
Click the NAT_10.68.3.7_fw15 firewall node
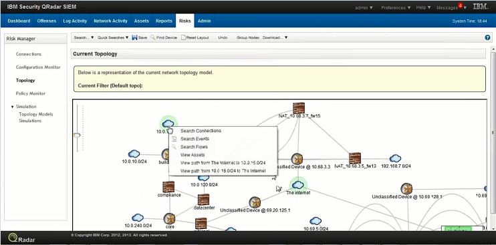[299, 108]
